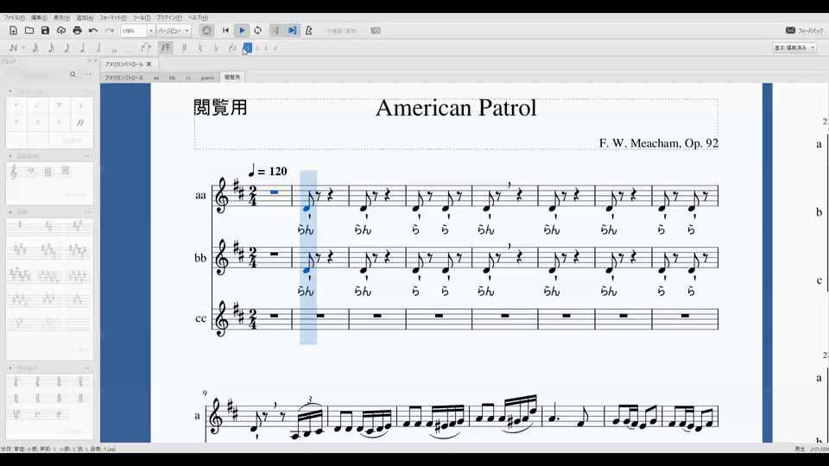Screen dimensions: 829x466
Task: Take a screenshot with camera icon
Action: 376,31
